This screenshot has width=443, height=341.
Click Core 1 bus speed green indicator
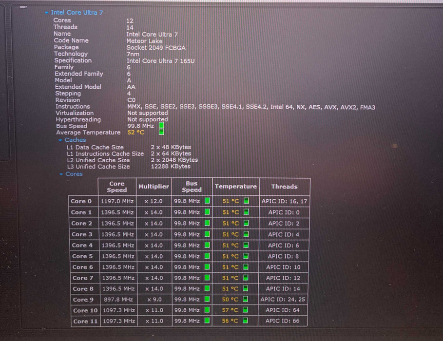coord(207,212)
